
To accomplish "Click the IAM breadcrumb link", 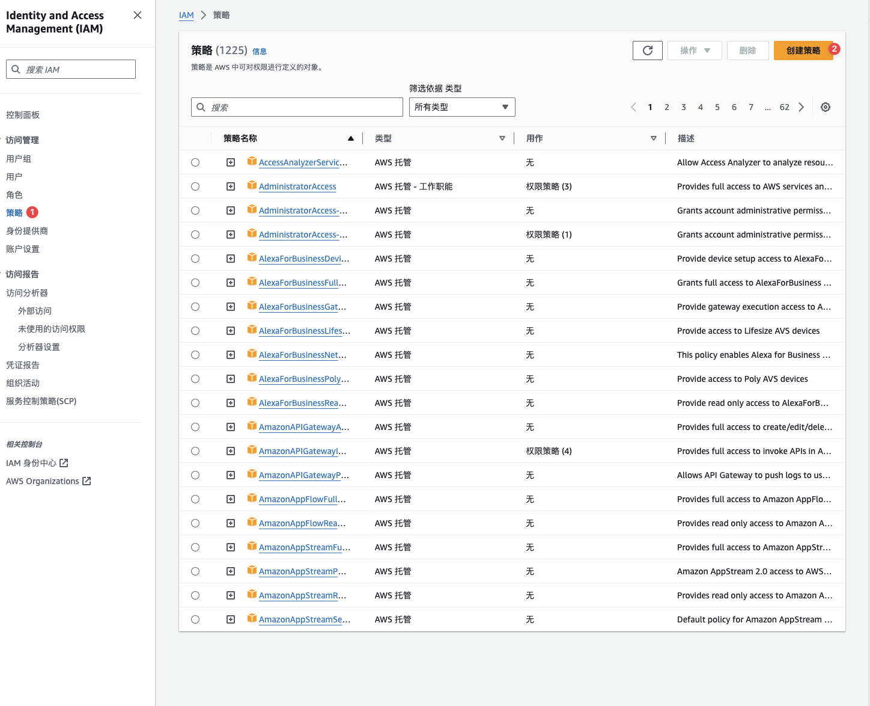I will 186,15.
